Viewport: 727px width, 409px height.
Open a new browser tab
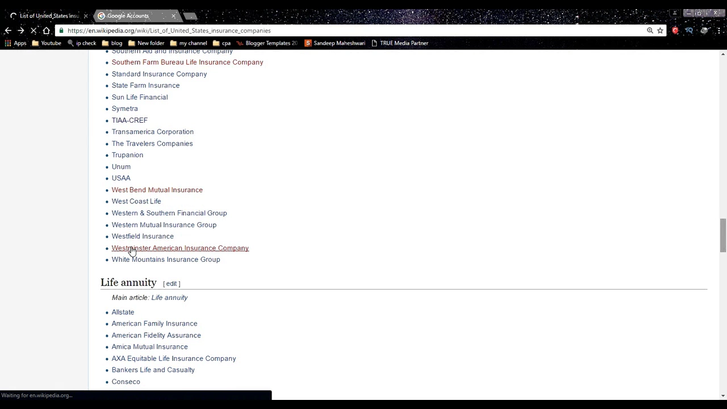coord(190,16)
